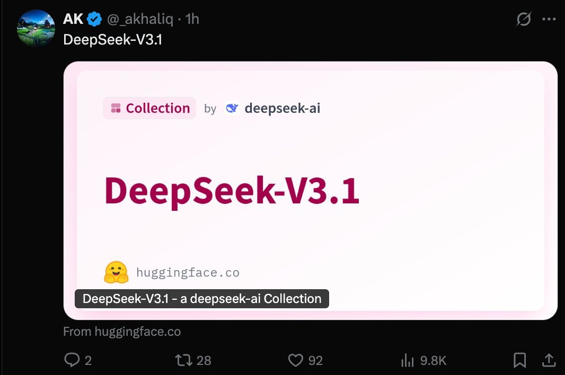Image resolution: width=565 pixels, height=375 pixels.
Task: Click the pink Collection badge in card
Action: pos(149,108)
